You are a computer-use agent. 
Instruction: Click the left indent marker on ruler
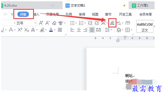[118, 40]
